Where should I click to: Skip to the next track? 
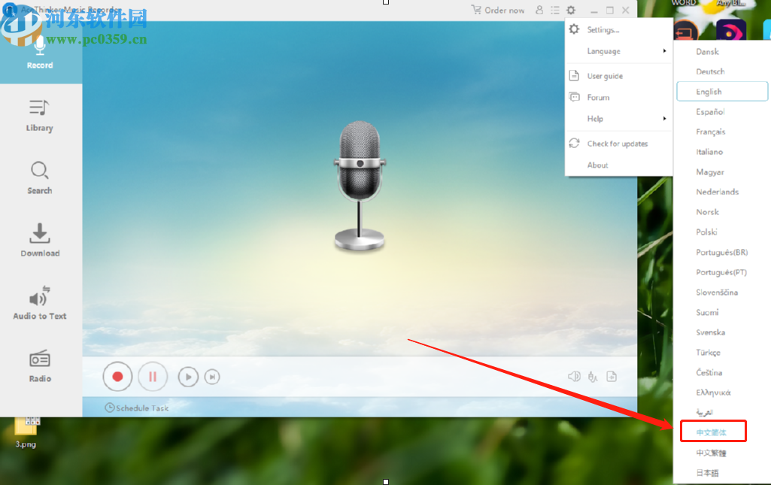coord(212,377)
